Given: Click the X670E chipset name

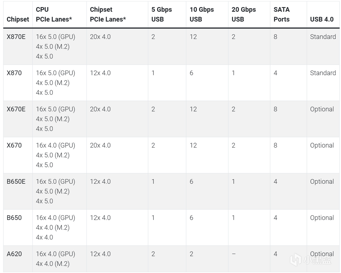Looking at the screenshot, I should (x=16, y=109).
